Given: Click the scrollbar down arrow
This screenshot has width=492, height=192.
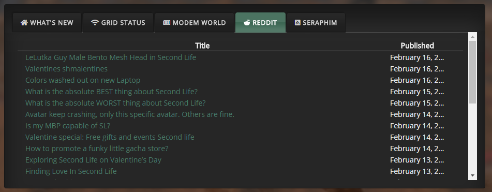Looking at the screenshot, I should tap(472, 175).
